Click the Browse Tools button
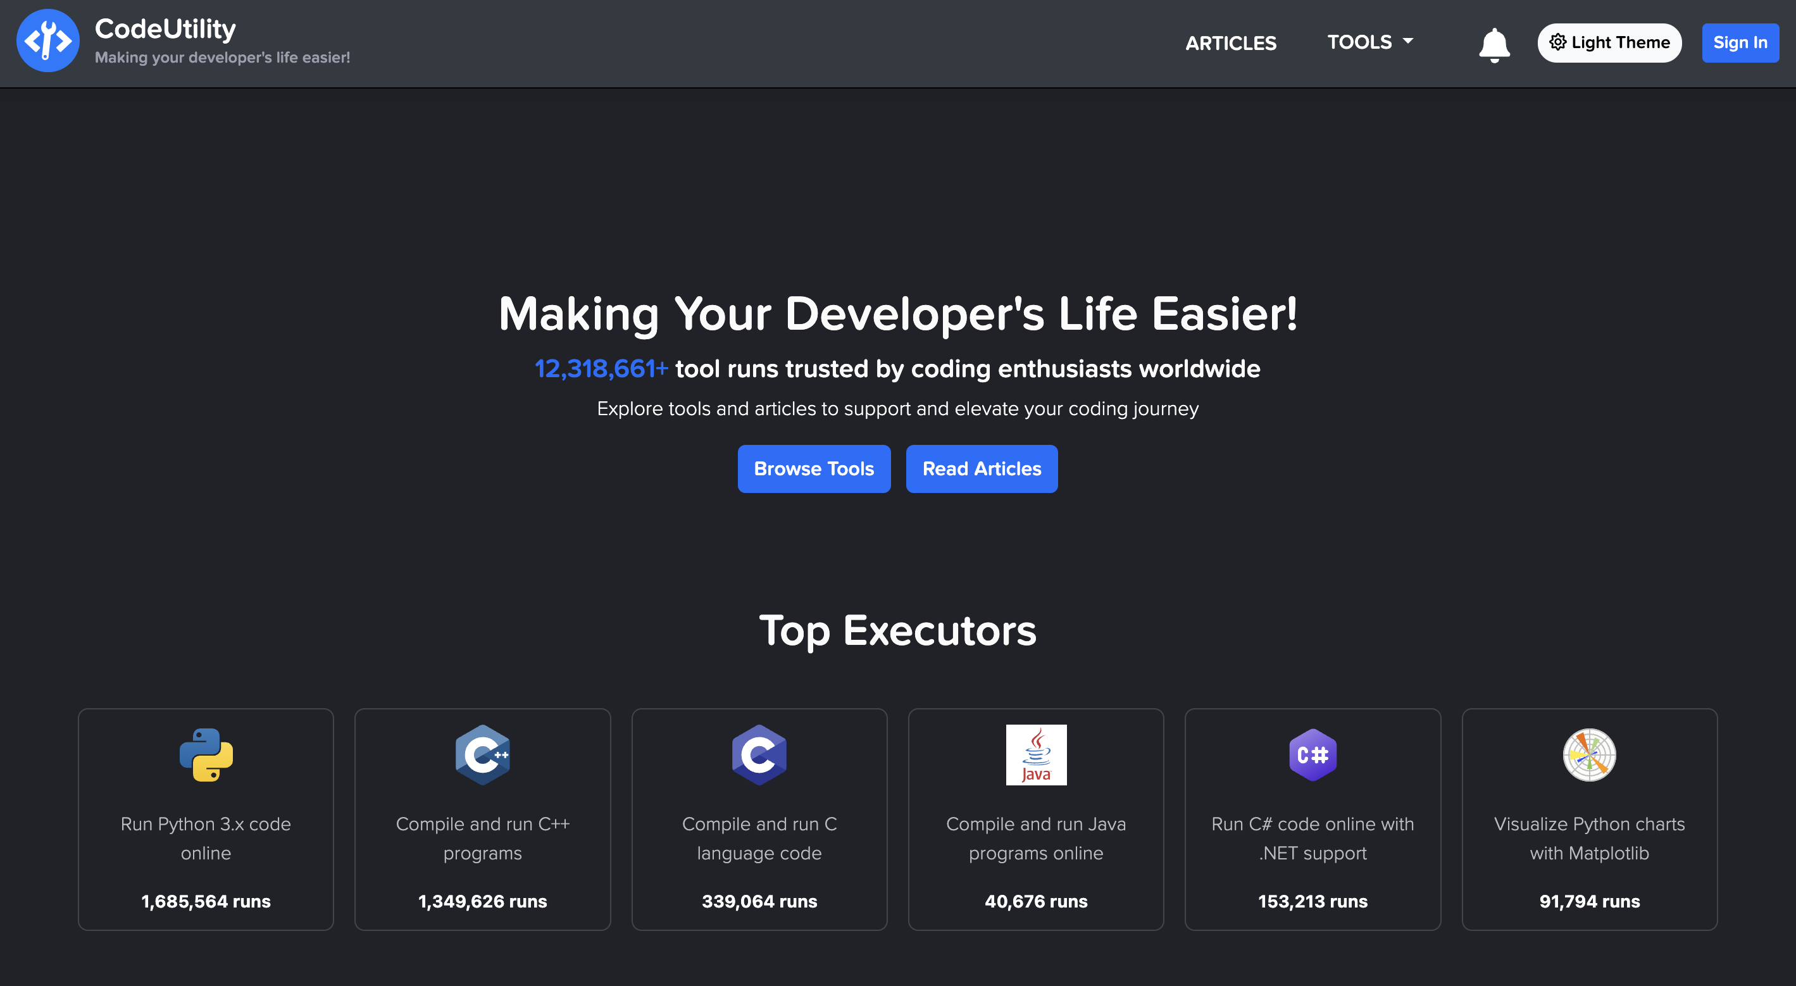Image resolution: width=1796 pixels, height=986 pixels. coord(814,468)
